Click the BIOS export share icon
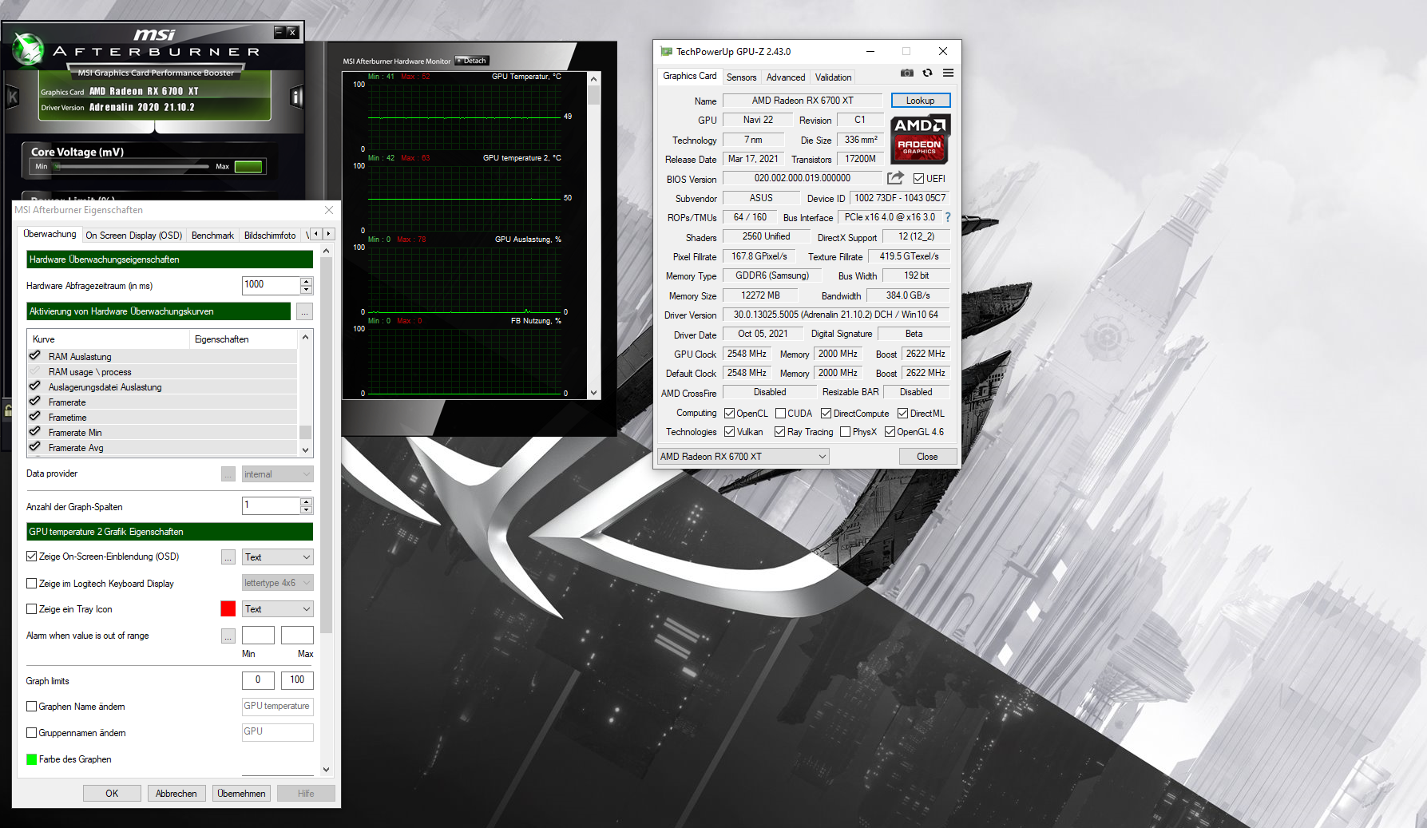The width and height of the screenshot is (1427, 828). [895, 178]
